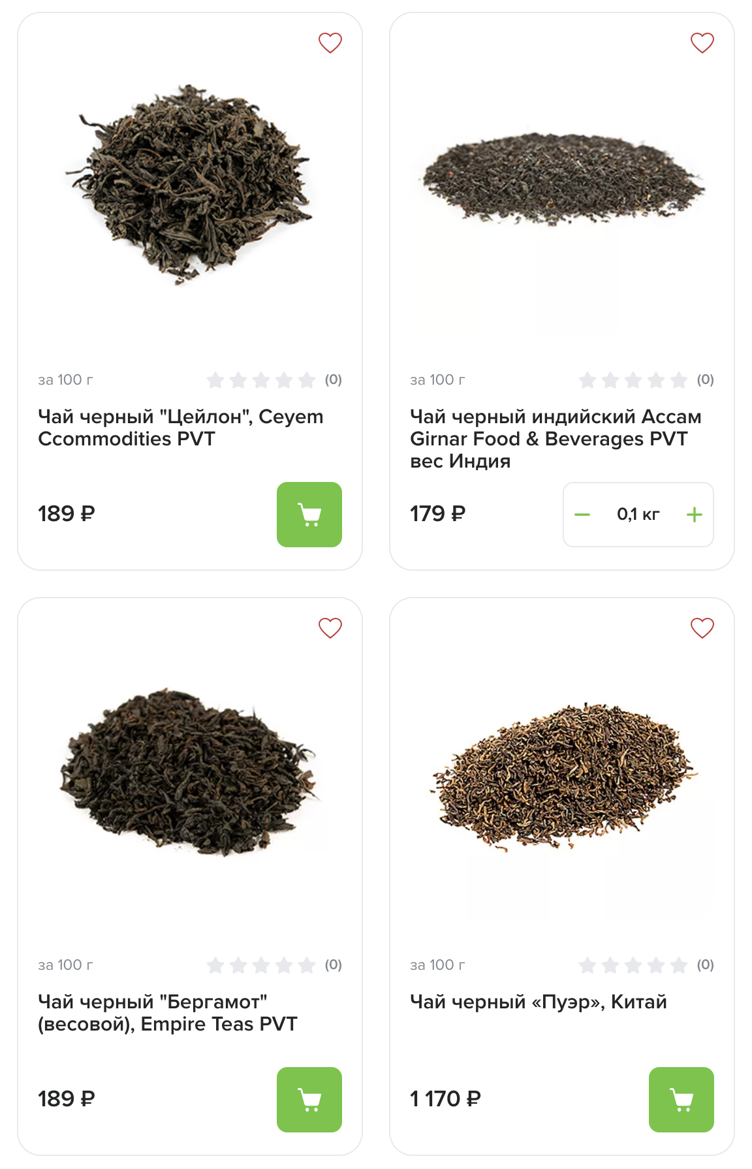Click star rating for Puer tea
Viewport: 752px width, 1169px height.
click(633, 965)
